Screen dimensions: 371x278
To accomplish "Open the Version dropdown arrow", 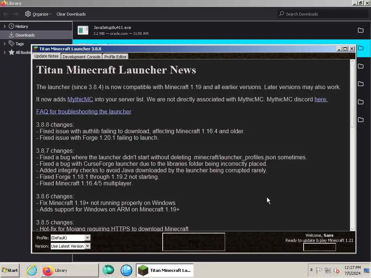I will point(88,246).
